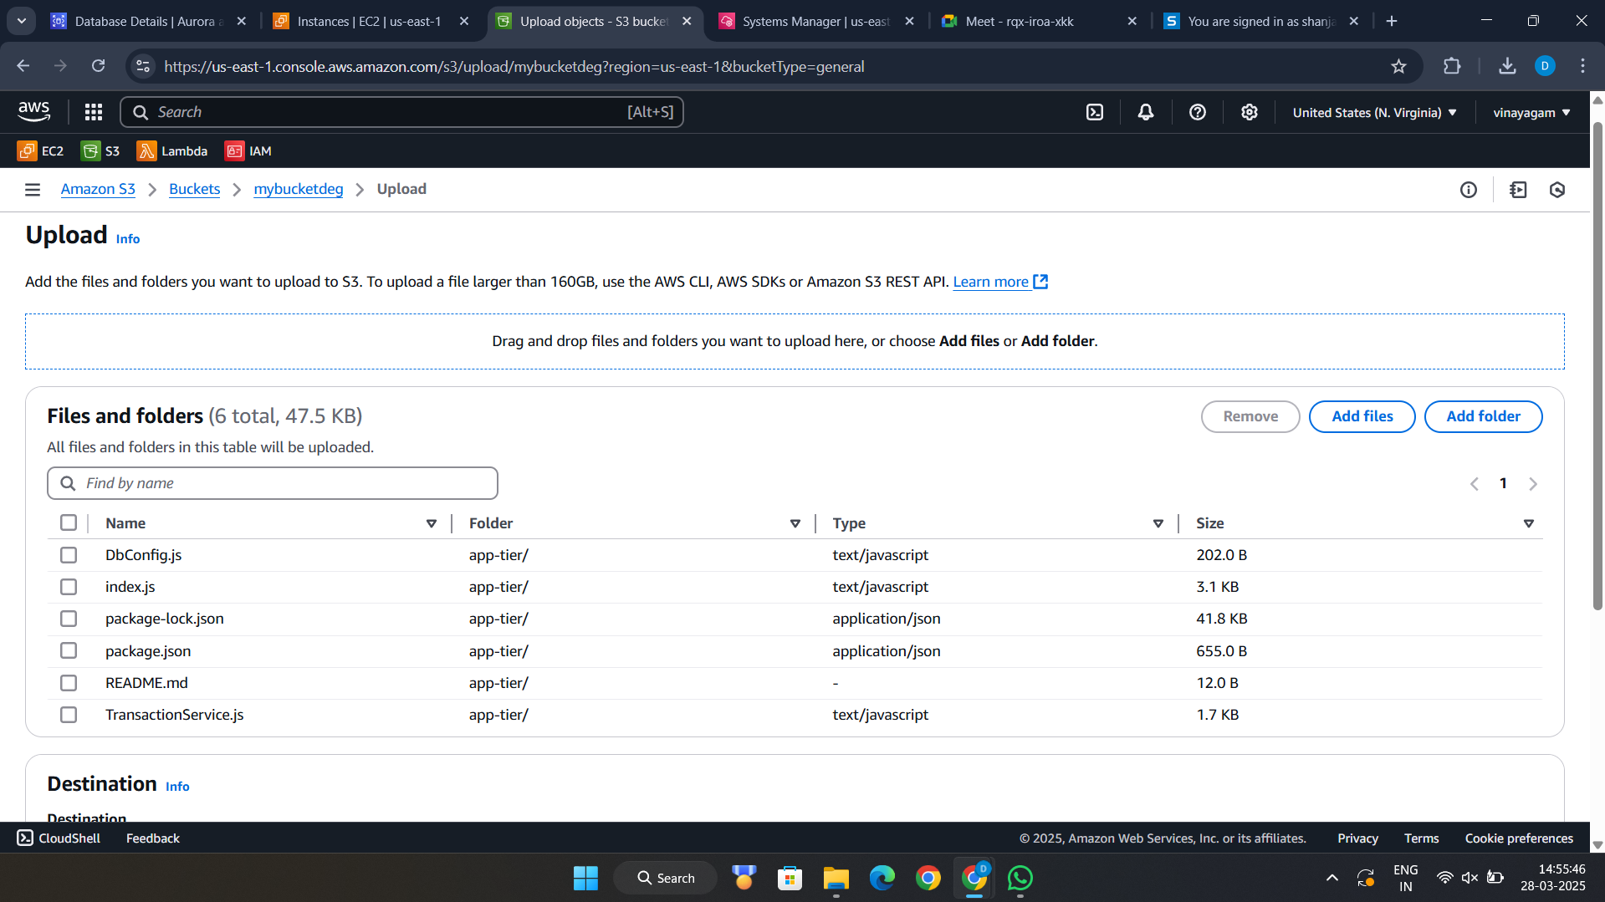Check the DbConfig.js row
This screenshot has width=1605, height=902.
pyautogui.click(x=69, y=555)
